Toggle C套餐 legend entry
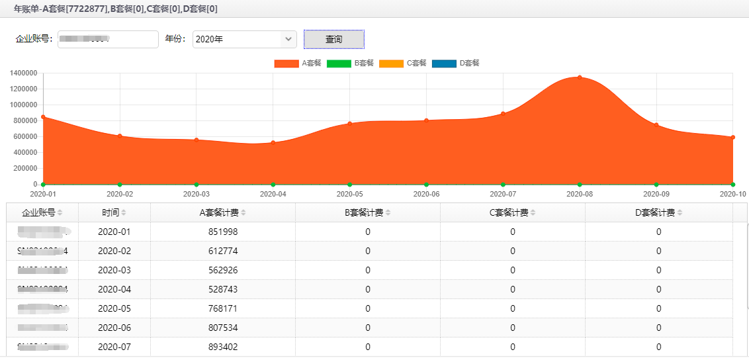Screen dimensions: 749x358 coord(403,64)
